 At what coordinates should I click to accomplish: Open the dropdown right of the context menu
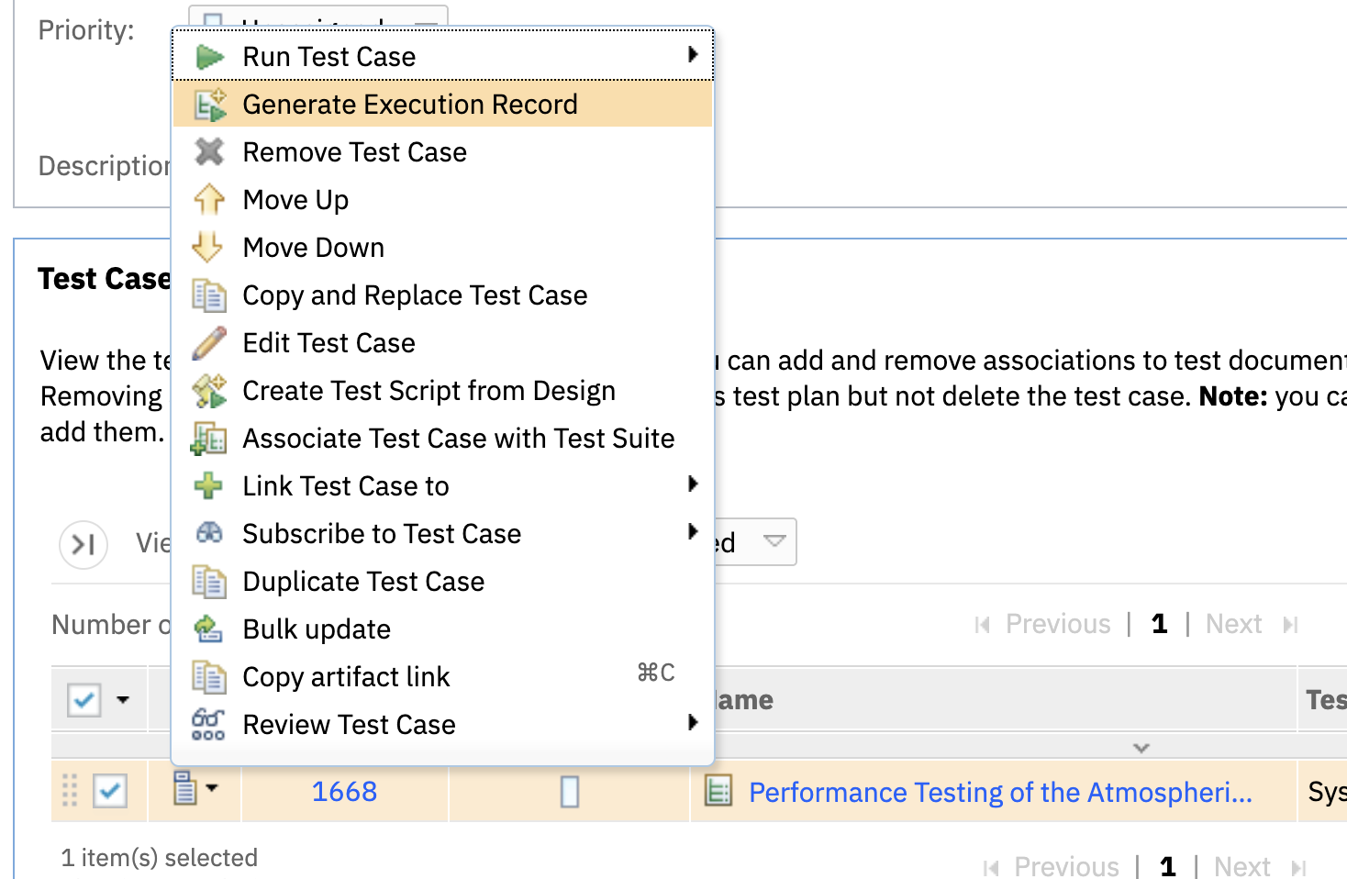pyautogui.click(x=774, y=541)
